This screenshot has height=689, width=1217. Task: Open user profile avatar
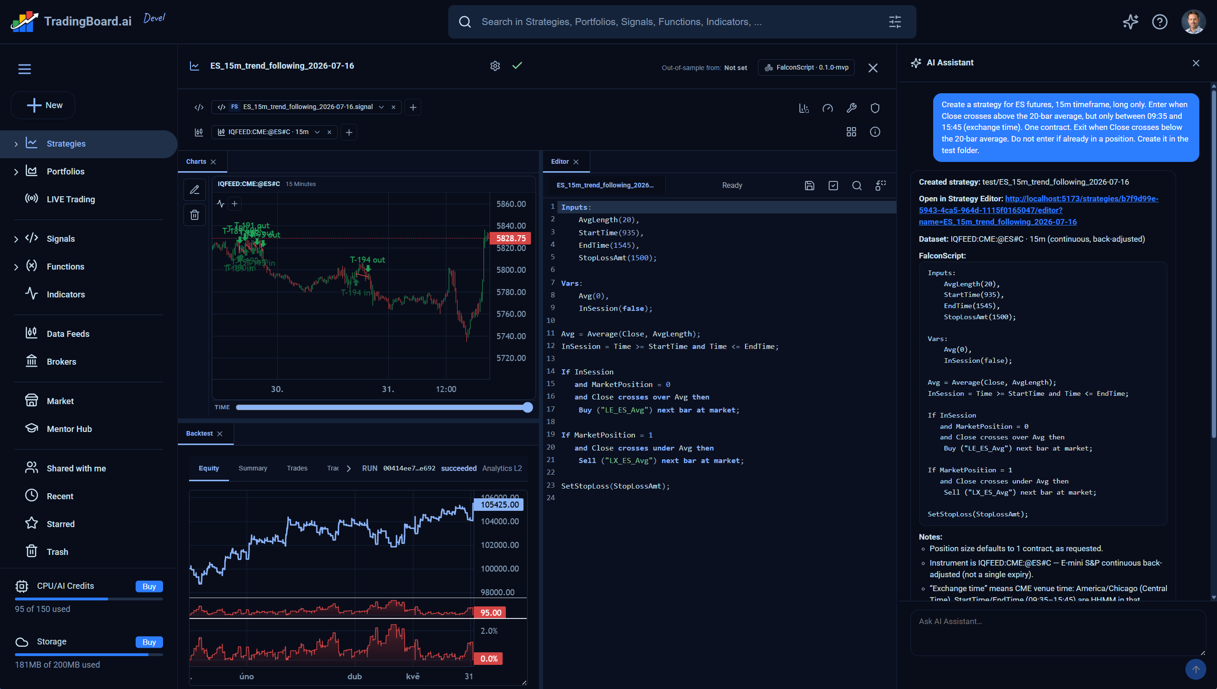point(1193,22)
